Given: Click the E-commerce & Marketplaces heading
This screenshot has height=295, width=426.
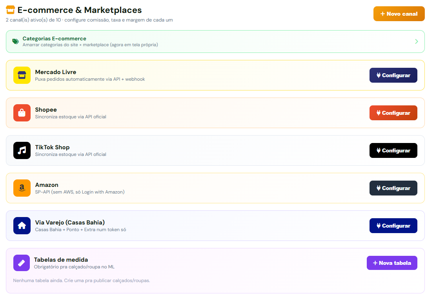Looking at the screenshot, I should click(80, 10).
